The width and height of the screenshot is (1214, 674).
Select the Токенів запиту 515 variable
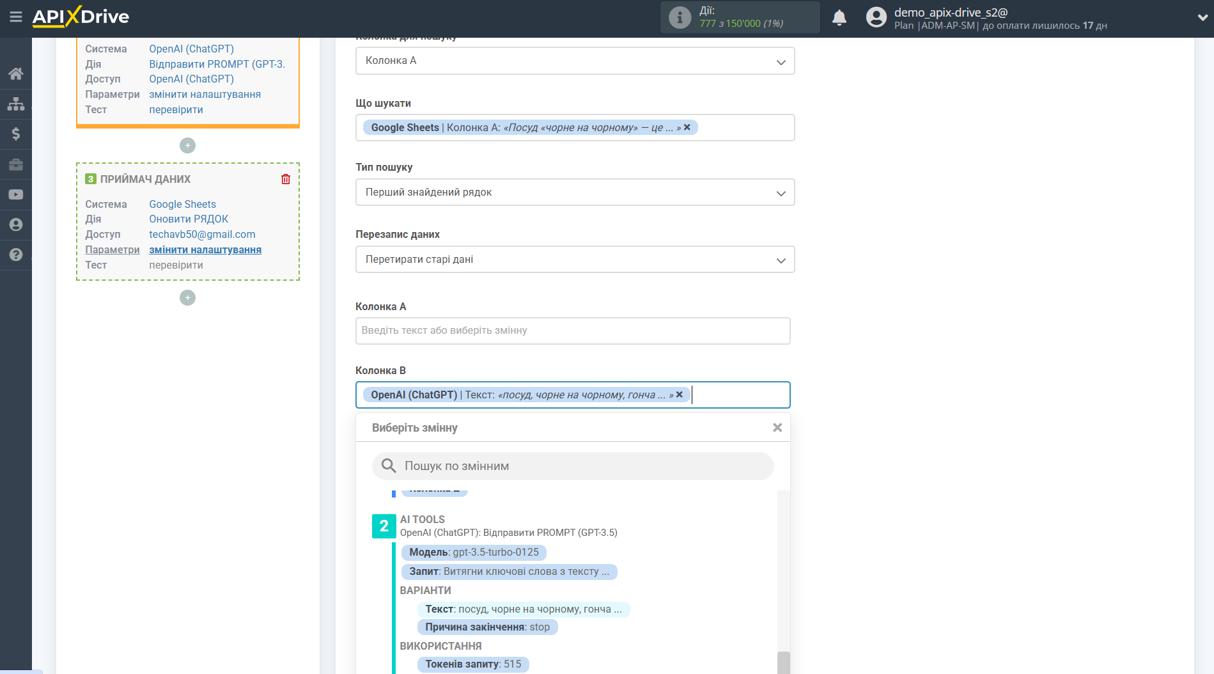pyautogui.click(x=473, y=664)
